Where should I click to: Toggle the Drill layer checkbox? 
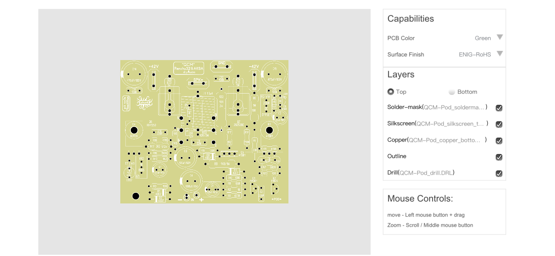tap(499, 173)
